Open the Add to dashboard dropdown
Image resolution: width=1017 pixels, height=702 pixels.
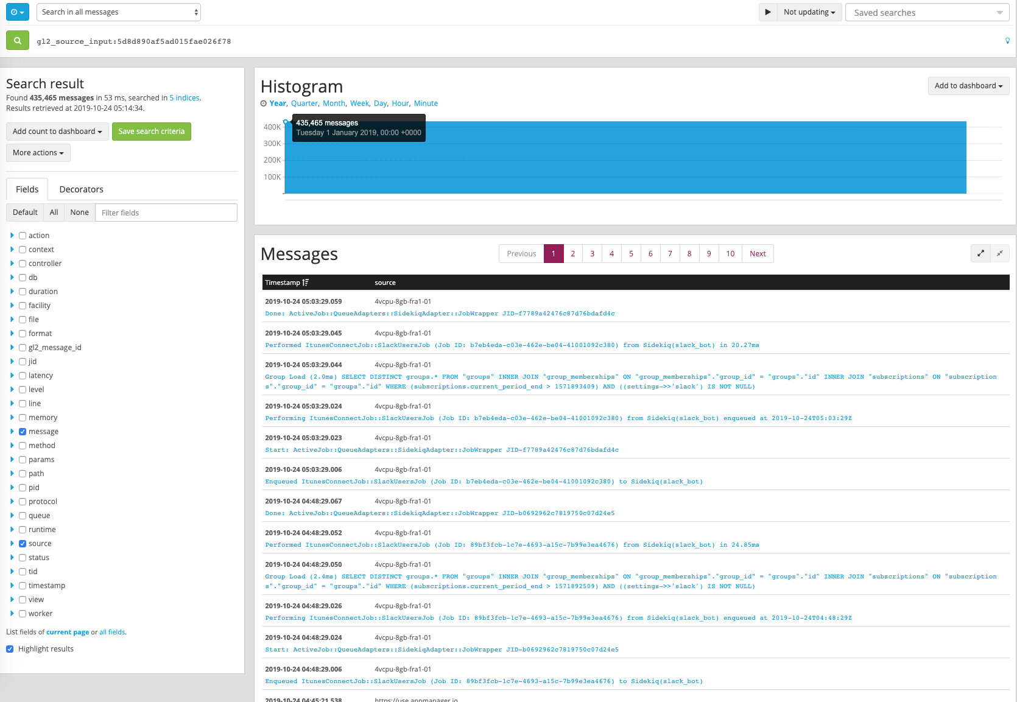pyautogui.click(x=968, y=85)
